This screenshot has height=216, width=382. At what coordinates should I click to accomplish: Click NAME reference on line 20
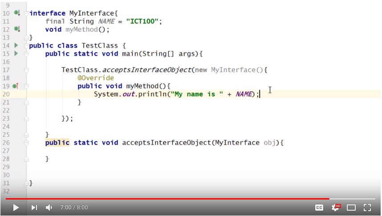tap(244, 94)
